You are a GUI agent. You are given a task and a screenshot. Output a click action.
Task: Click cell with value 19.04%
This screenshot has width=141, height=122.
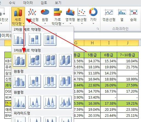(92, 109)
